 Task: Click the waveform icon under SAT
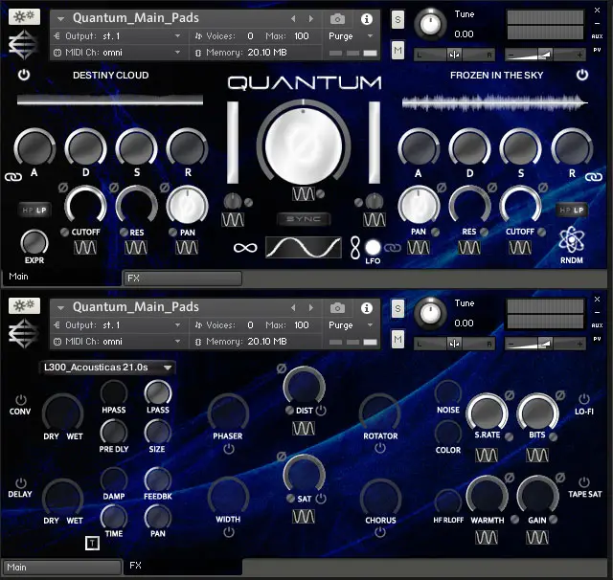pyautogui.click(x=304, y=517)
